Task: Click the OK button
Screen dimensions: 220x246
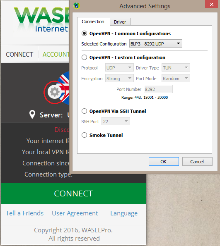Action: point(164,161)
